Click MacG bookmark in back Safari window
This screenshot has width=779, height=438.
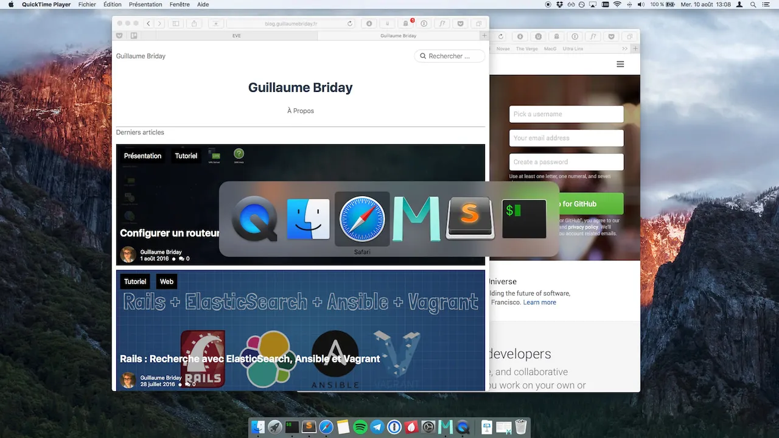tap(550, 49)
